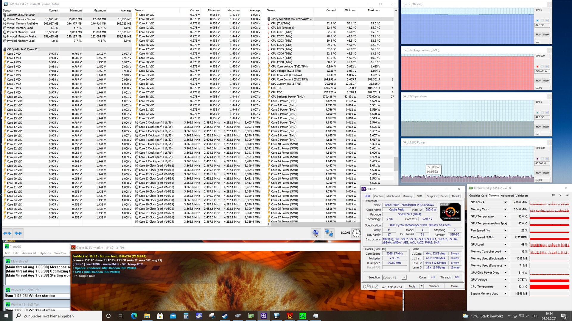Click Fit y in GPU ASIC Power graph
Viewport: 572px width, 321px height.
click(x=538, y=173)
